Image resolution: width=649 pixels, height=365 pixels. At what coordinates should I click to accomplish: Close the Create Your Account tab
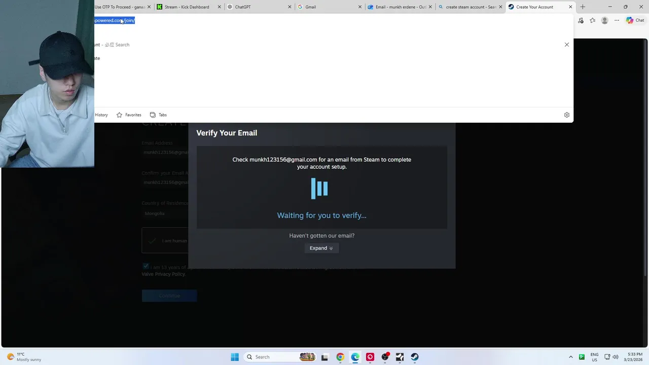pos(570,7)
